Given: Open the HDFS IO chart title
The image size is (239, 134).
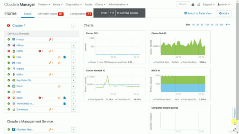Looking at the screenshot, I should pyautogui.click(x=155, y=70).
